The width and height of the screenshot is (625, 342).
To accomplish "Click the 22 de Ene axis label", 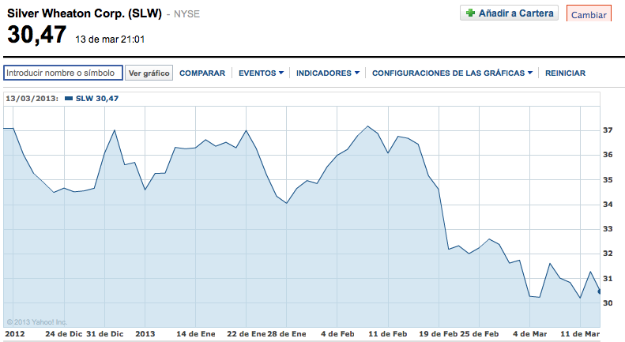I will 246,334.
